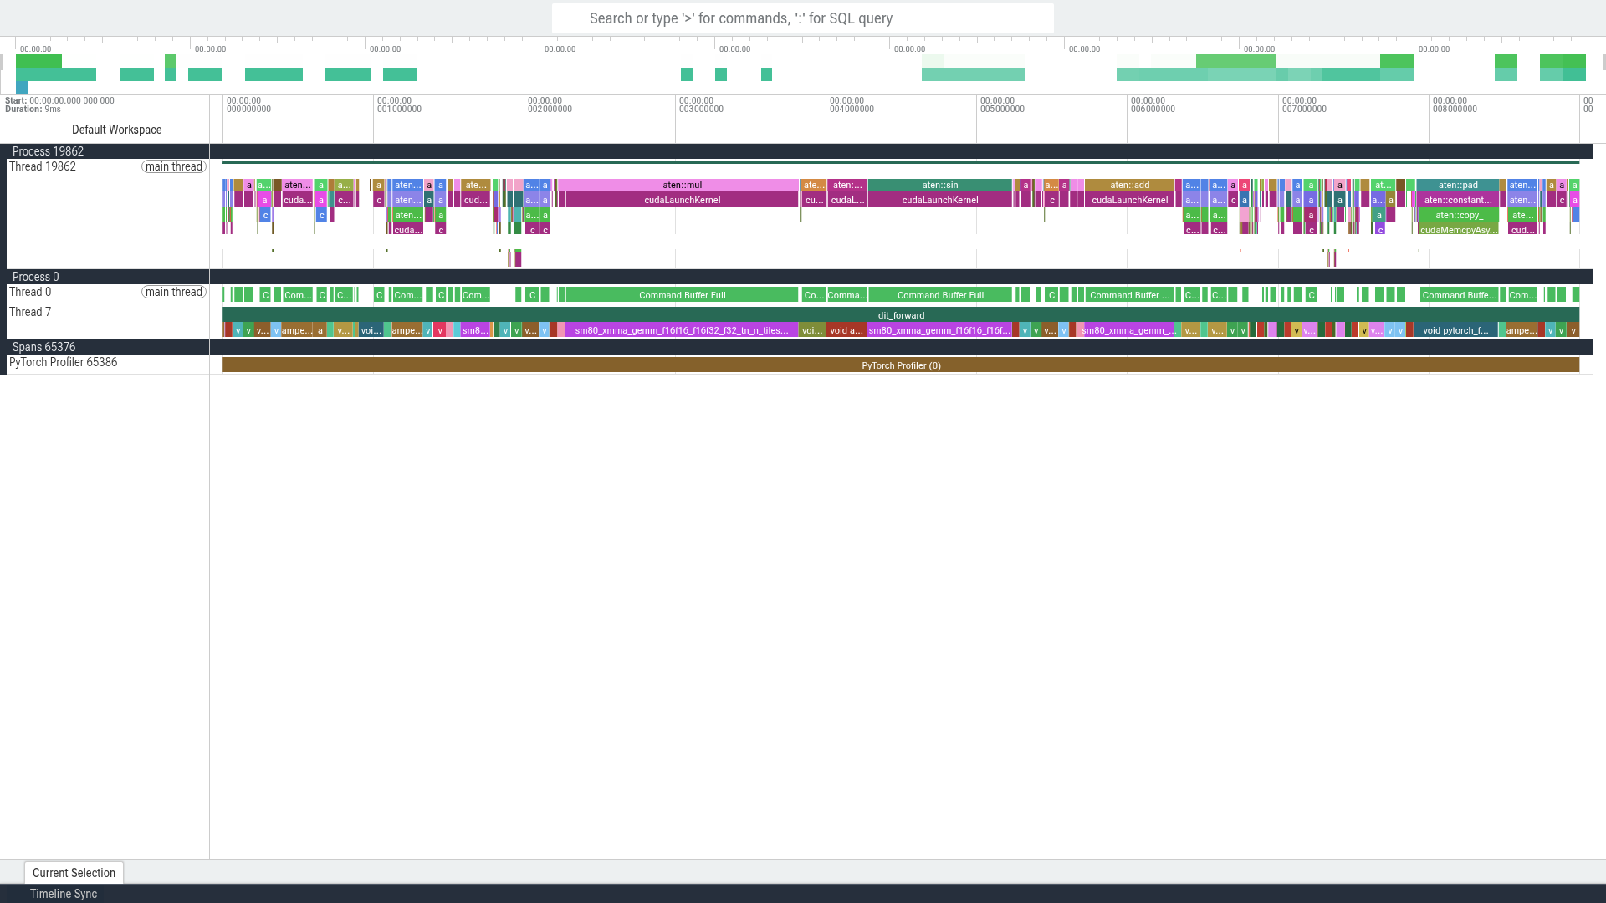Select the cudaMemcpyAsy... slice
Image resolution: width=1606 pixels, height=903 pixels.
[x=1459, y=230]
